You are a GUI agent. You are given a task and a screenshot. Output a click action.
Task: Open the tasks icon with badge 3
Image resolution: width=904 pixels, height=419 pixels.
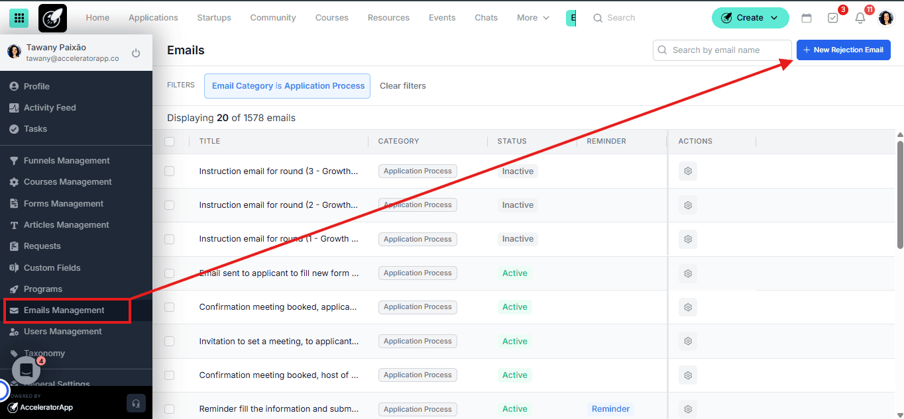point(833,18)
